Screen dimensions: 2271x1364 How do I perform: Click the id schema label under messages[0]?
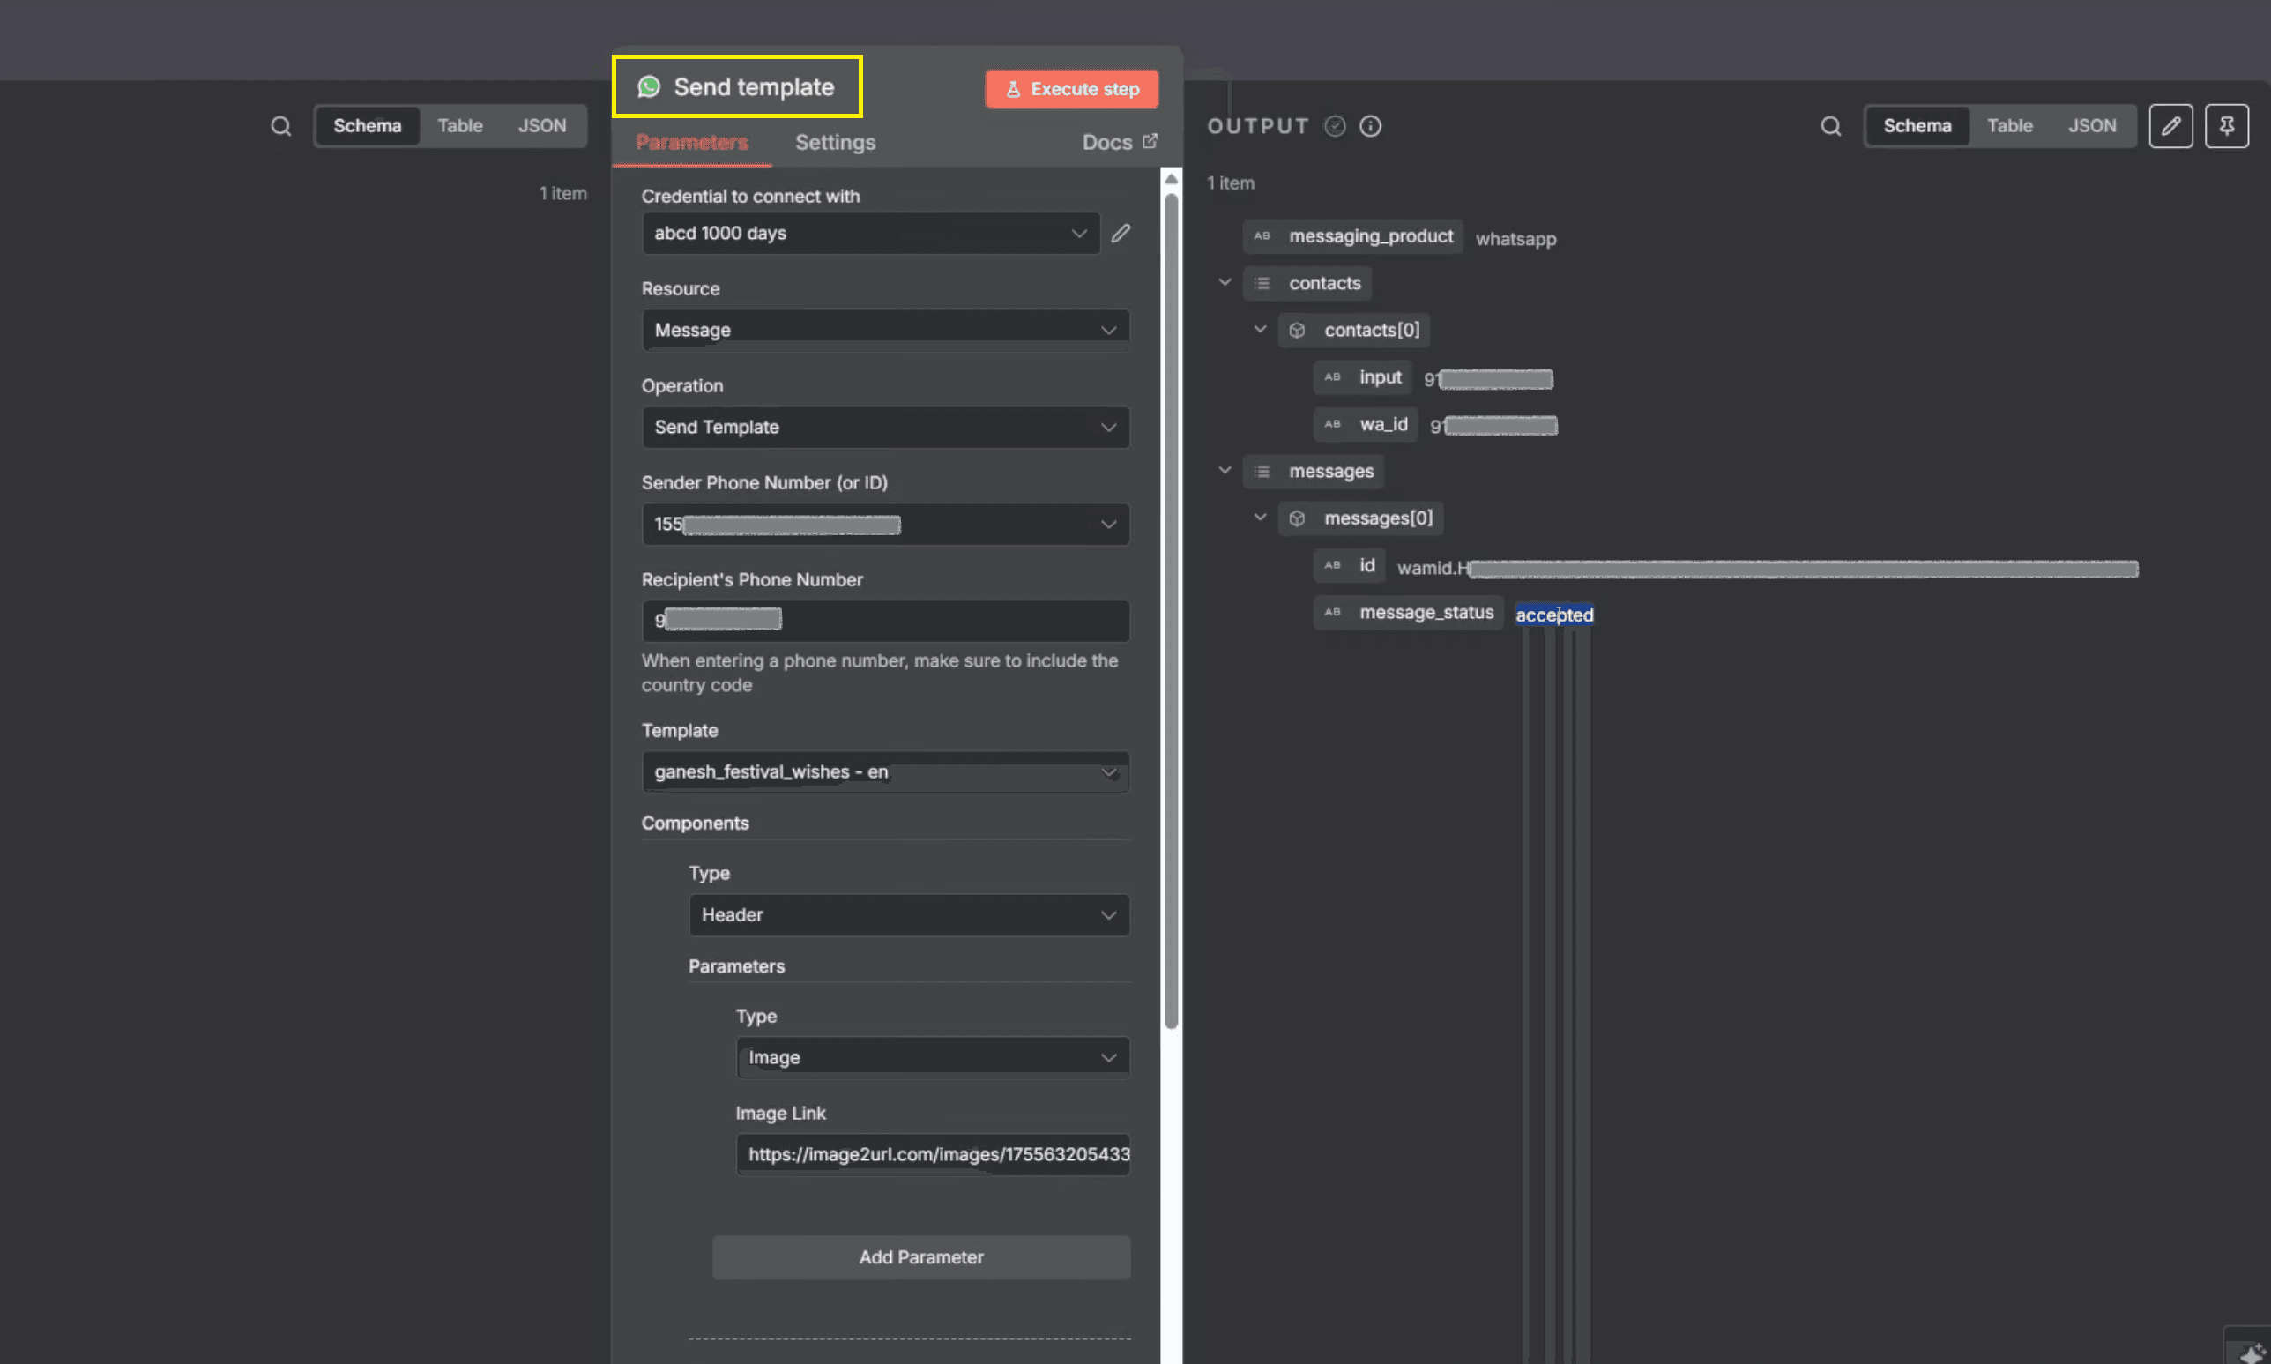point(1366,565)
